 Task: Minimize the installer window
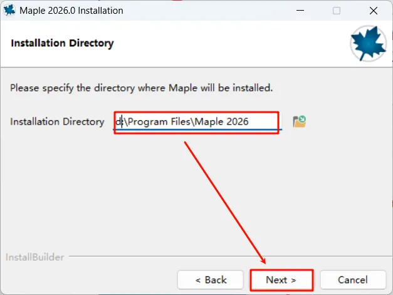click(x=300, y=11)
